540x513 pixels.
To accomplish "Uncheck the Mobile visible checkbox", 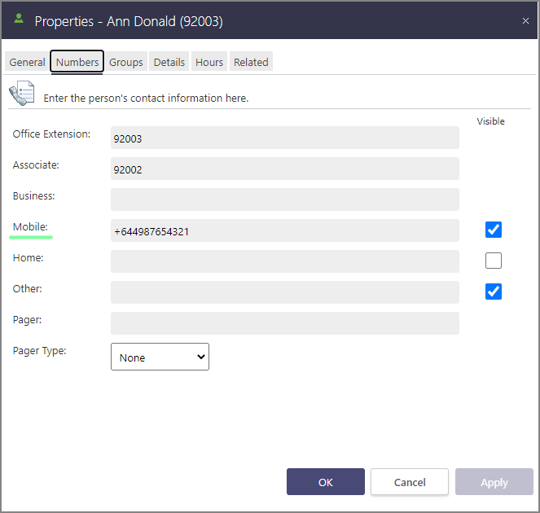I will click(493, 230).
